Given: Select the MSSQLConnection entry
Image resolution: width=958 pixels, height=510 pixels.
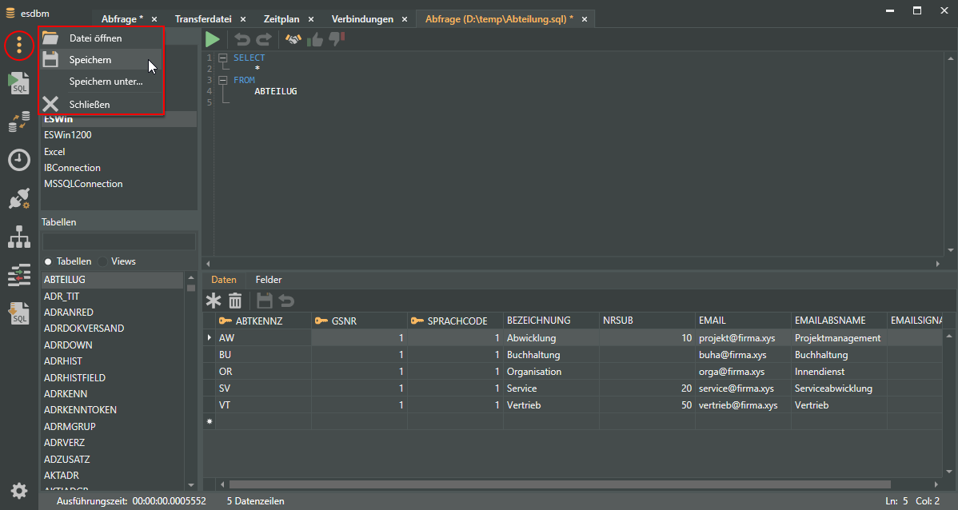Looking at the screenshot, I should pos(118,184).
